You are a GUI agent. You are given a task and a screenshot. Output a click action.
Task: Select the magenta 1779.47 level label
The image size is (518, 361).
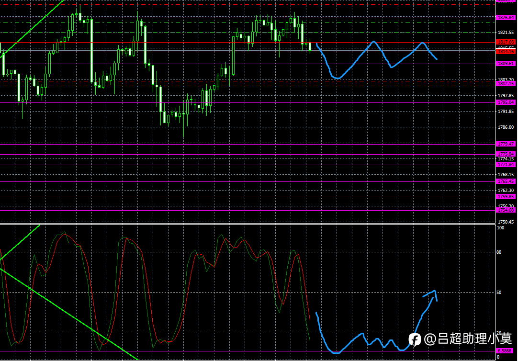[x=506, y=144]
